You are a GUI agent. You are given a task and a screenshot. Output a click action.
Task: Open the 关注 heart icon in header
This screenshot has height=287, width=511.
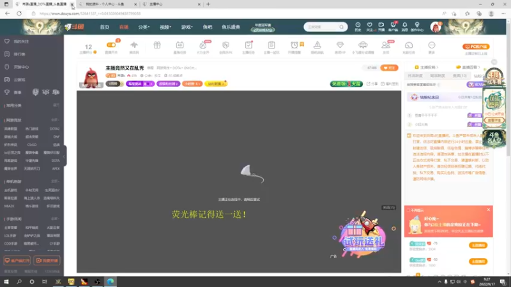(x=369, y=27)
